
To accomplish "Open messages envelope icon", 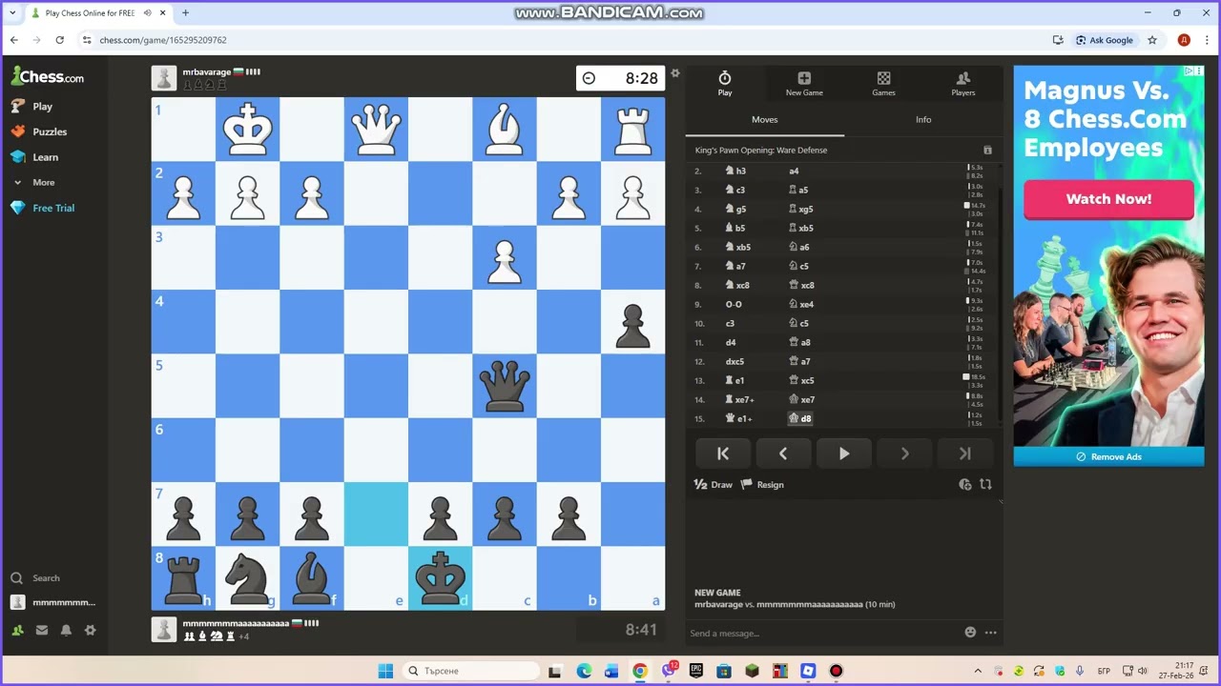I will coord(42,630).
